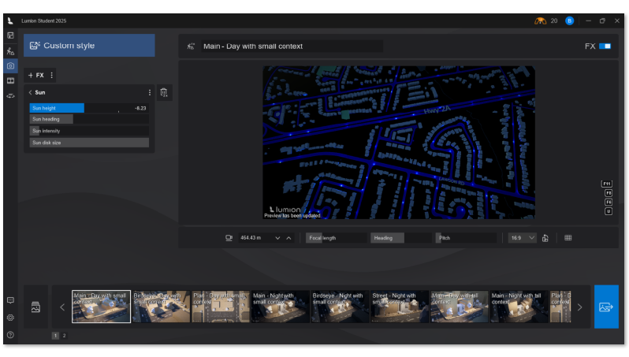The height and width of the screenshot is (357, 629).
Task: Switch to photo set page 2
Action: 65,336
